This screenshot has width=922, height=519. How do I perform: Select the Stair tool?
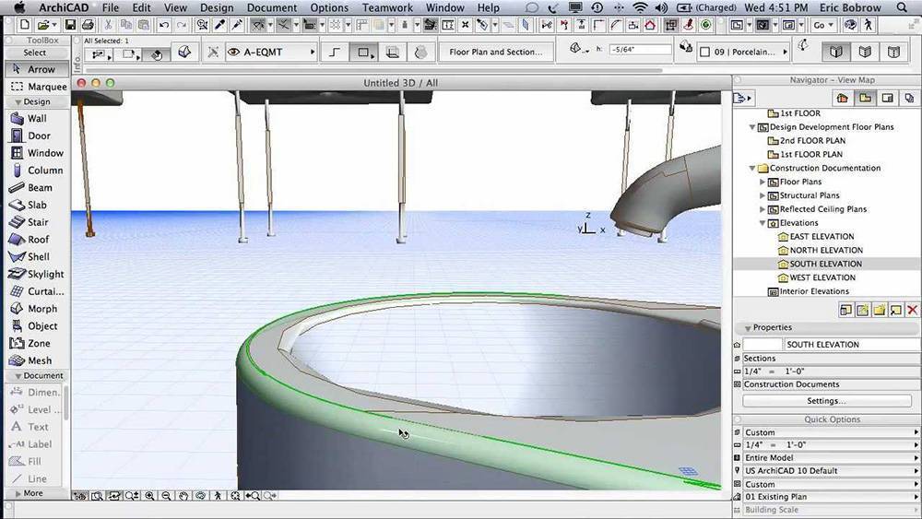pyautogui.click(x=35, y=222)
